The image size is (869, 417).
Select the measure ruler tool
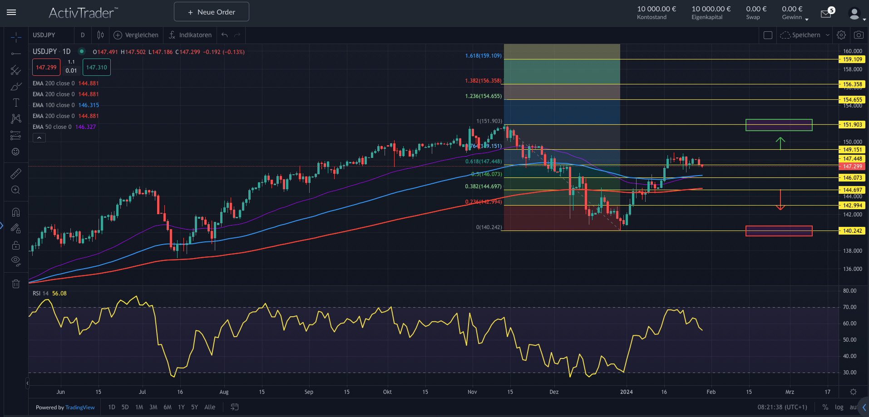pyautogui.click(x=16, y=173)
